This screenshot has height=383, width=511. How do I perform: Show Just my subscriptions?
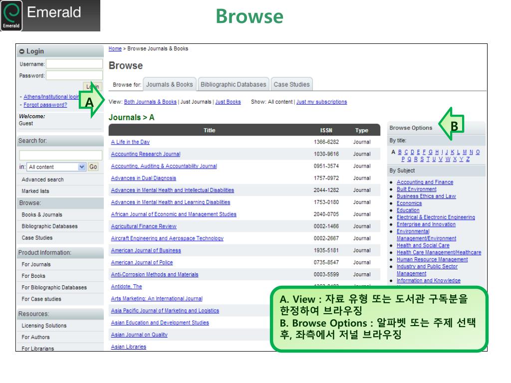click(322, 102)
